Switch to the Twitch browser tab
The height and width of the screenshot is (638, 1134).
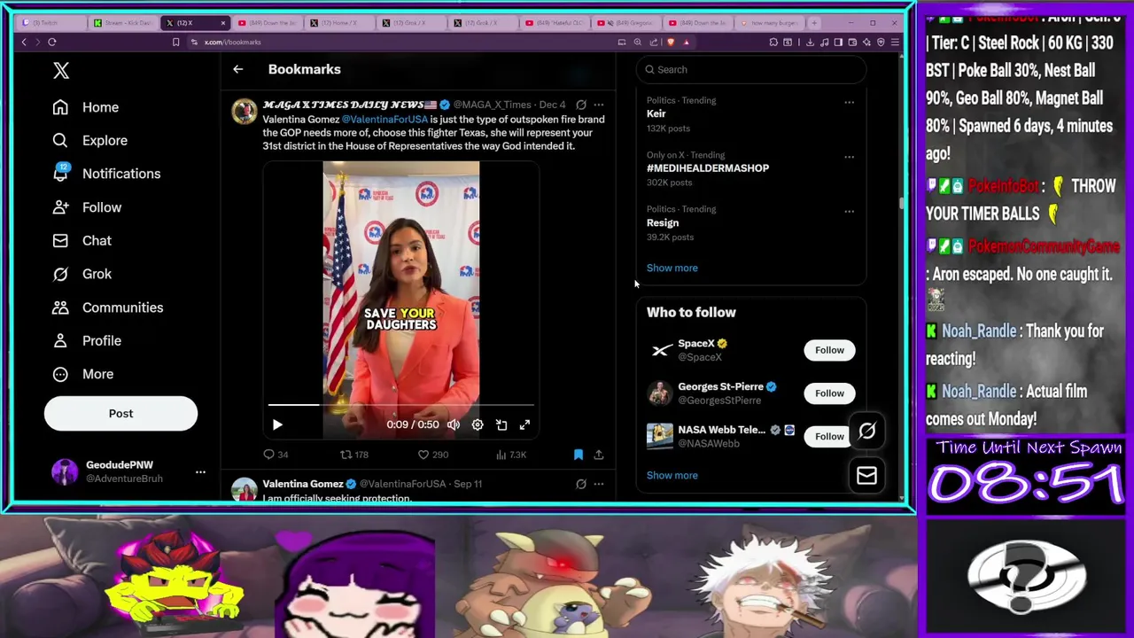click(50, 23)
